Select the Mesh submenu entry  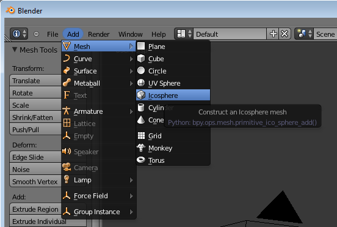click(x=99, y=47)
